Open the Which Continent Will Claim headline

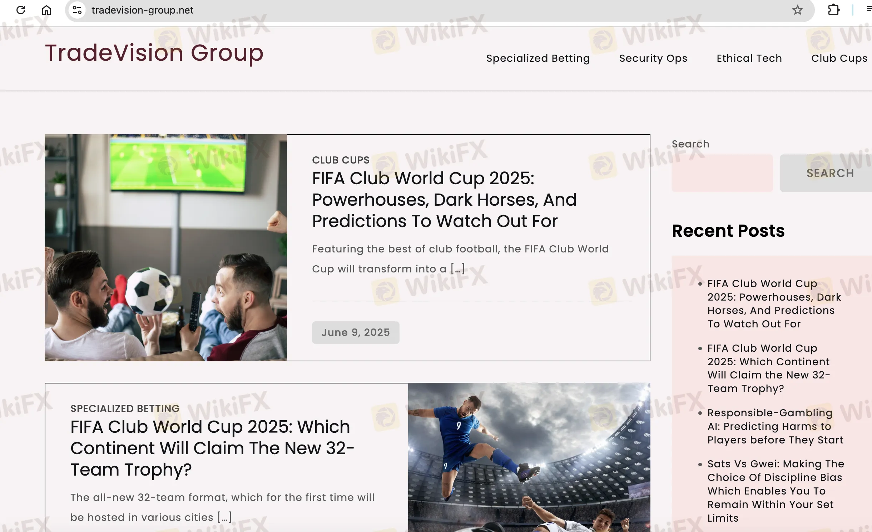pyautogui.click(x=212, y=448)
